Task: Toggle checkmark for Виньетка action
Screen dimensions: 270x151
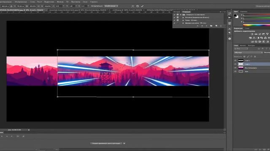Action: pyautogui.click(x=174, y=18)
